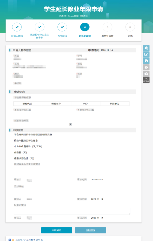Click the cloud download icon

[146, 74]
